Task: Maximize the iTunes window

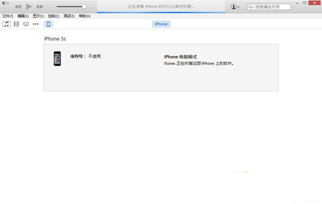Action: click(x=305, y=3)
